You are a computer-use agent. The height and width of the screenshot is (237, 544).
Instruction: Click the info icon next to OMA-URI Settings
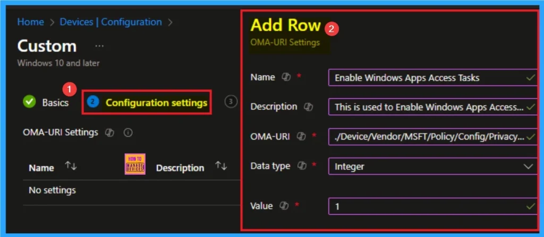pos(127,133)
